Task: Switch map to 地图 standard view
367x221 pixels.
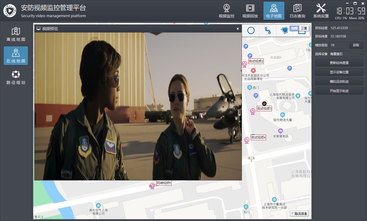Action: coord(294,28)
